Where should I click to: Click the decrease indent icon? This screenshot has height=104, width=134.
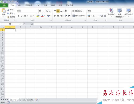coord(66,16)
